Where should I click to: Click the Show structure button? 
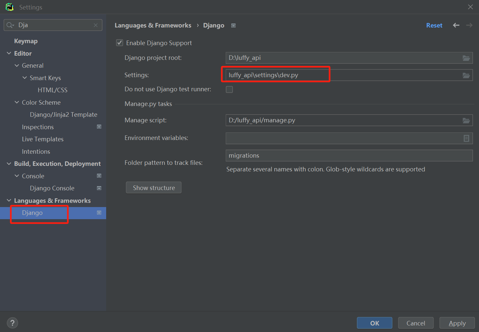click(x=154, y=188)
